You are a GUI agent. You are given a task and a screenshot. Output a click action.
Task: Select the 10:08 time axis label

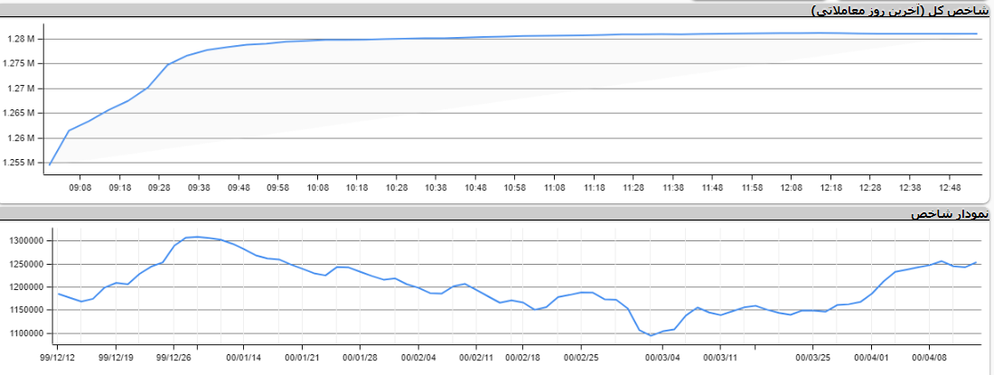pyautogui.click(x=318, y=188)
